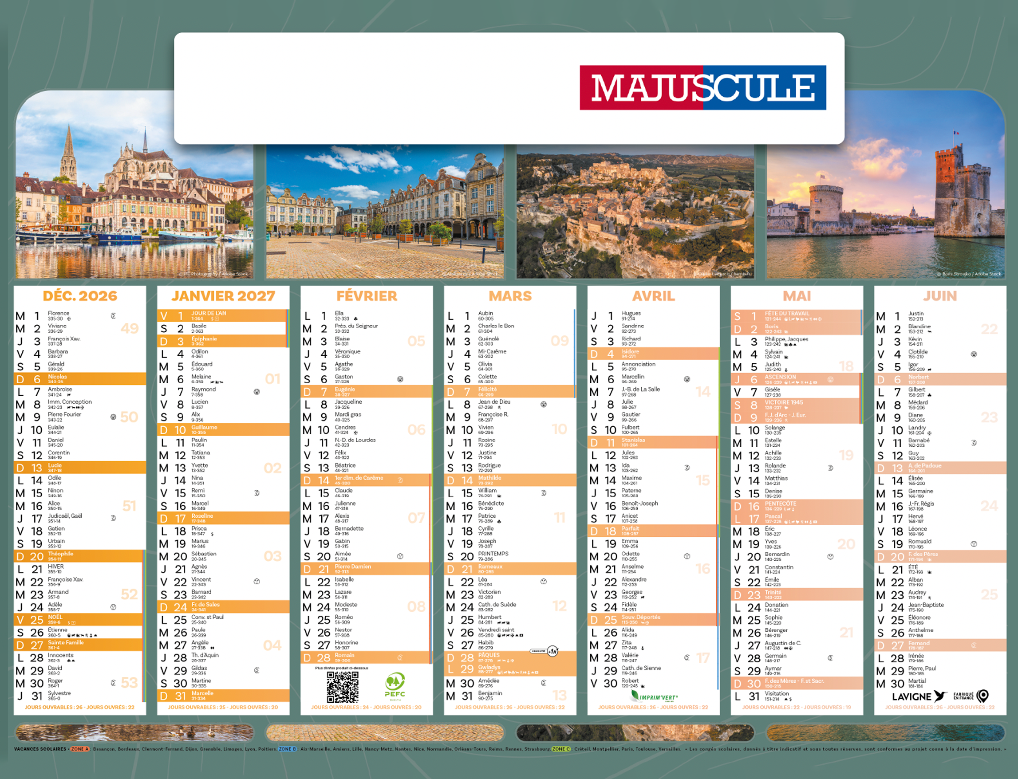Click moon phase icon on 1 December

[113, 316]
